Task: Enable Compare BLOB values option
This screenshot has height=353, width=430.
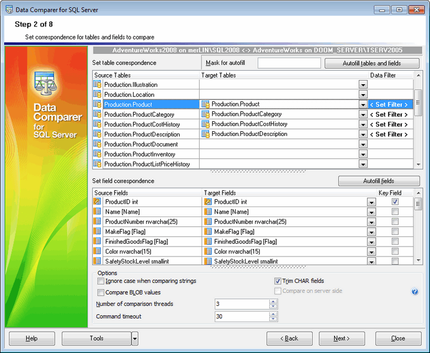Action: tap(101, 292)
